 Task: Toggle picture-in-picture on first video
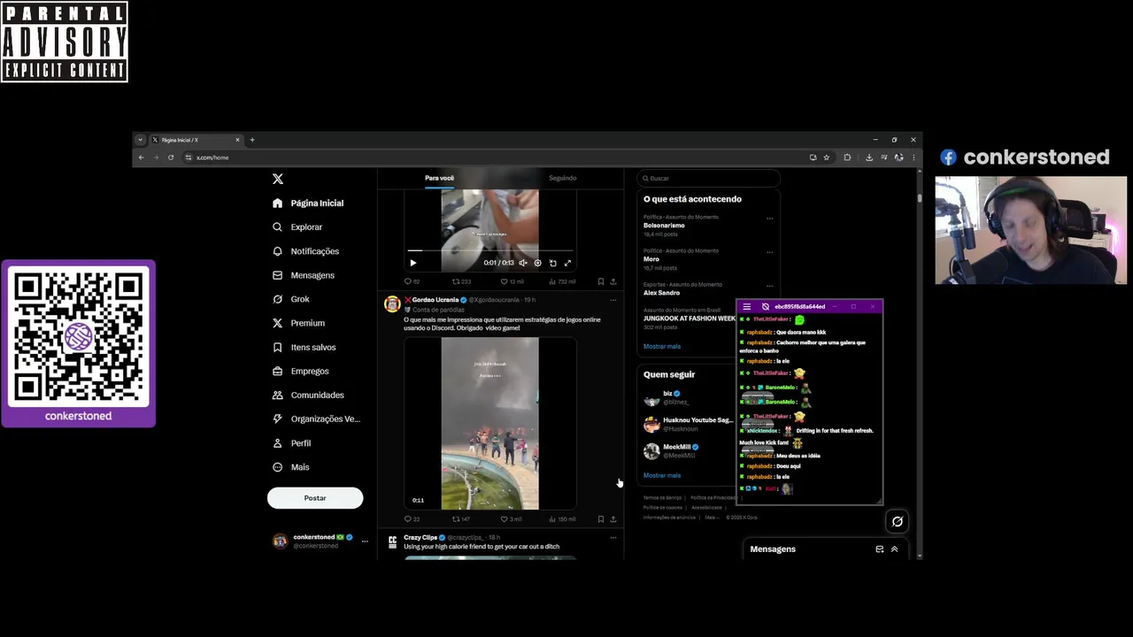click(552, 263)
